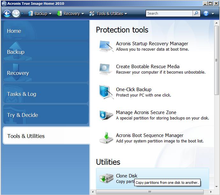The image size is (220, 195).
Task: Click inside the Search field
Action: (x=169, y=13)
